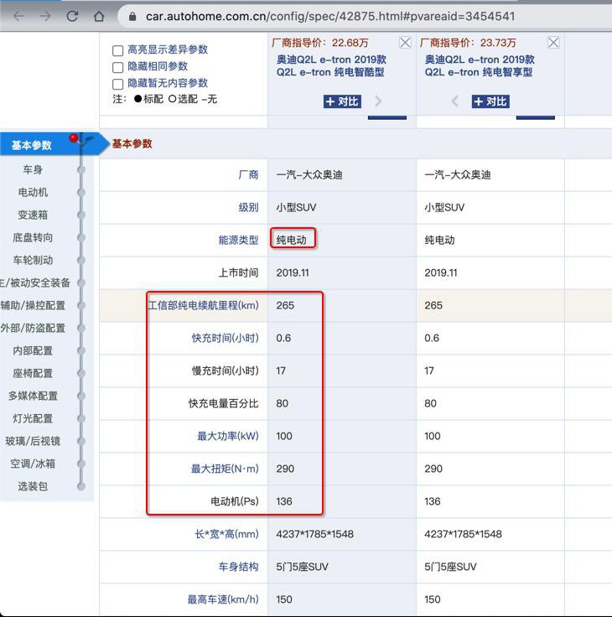This screenshot has width=612, height=617.
Task: Click 基本参数 section header
Action: (x=132, y=143)
